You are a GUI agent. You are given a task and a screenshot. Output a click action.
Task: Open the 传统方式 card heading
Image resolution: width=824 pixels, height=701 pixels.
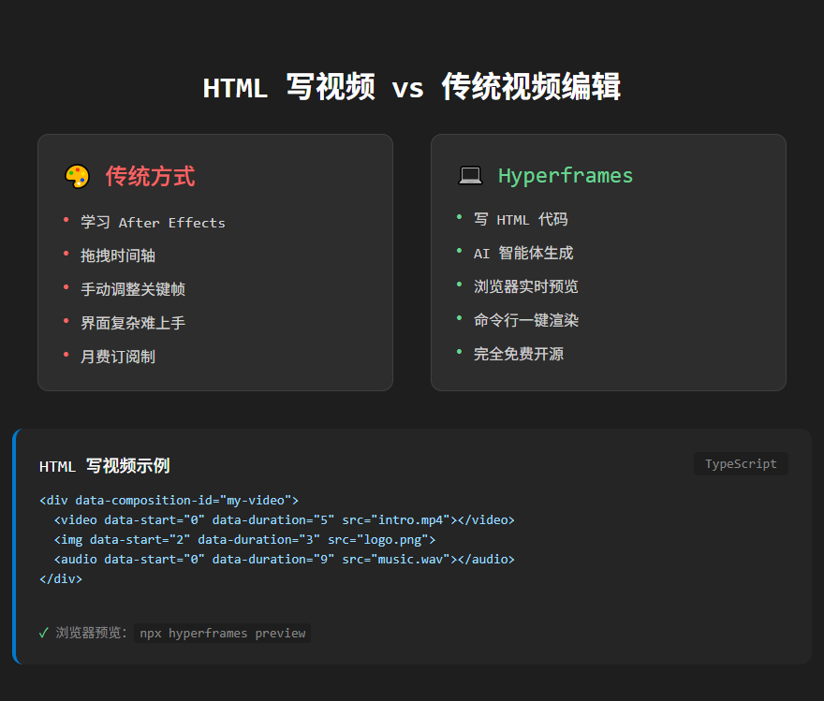[x=151, y=175]
